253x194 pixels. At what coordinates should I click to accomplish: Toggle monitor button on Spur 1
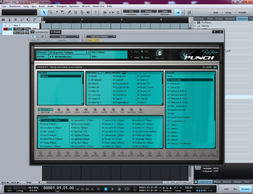click(10, 29)
